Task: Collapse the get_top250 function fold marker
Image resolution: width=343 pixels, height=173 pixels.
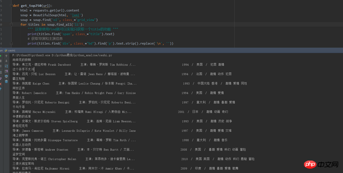Action: coord(11,6)
